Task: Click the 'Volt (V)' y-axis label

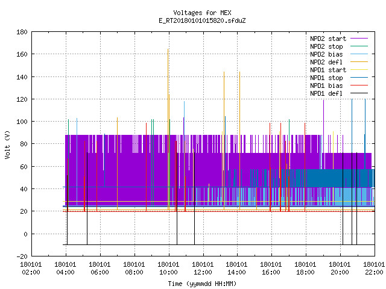Action: (7, 144)
